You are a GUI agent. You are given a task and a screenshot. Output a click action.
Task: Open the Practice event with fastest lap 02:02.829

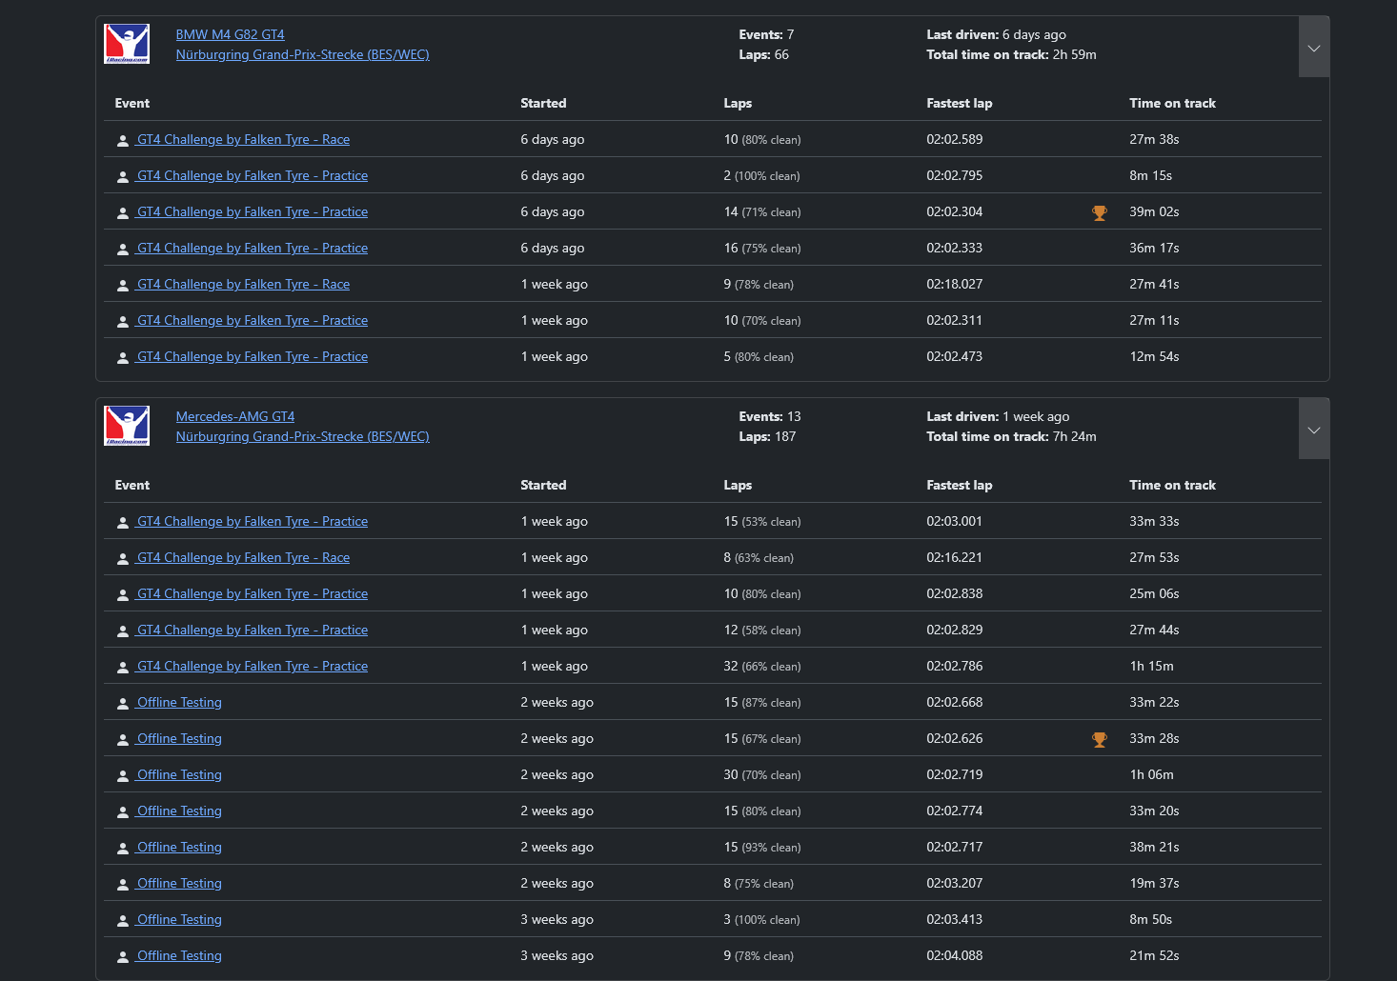click(x=252, y=630)
